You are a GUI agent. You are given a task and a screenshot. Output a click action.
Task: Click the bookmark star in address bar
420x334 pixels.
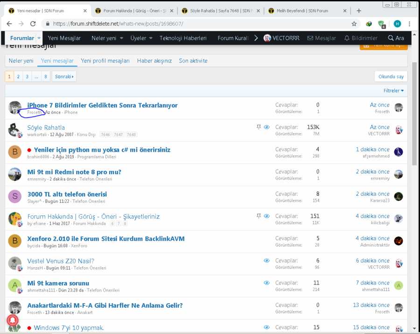click(x=354, y=24)
